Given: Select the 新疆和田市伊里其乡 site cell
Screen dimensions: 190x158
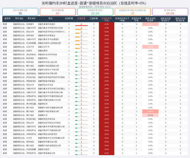Looking at the screenshot, I should (47, 36).
